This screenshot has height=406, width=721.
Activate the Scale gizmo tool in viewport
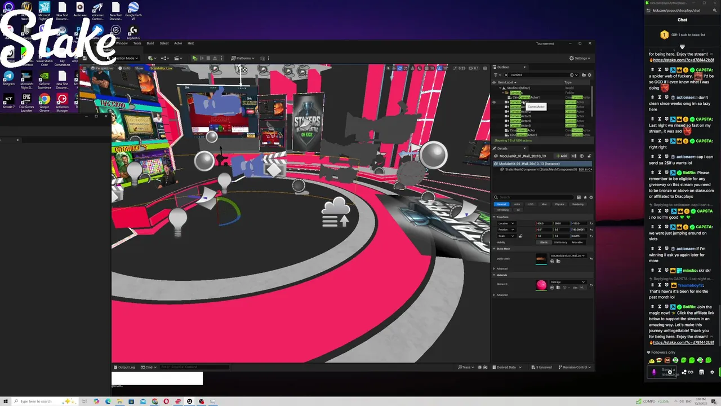(406, 68)
